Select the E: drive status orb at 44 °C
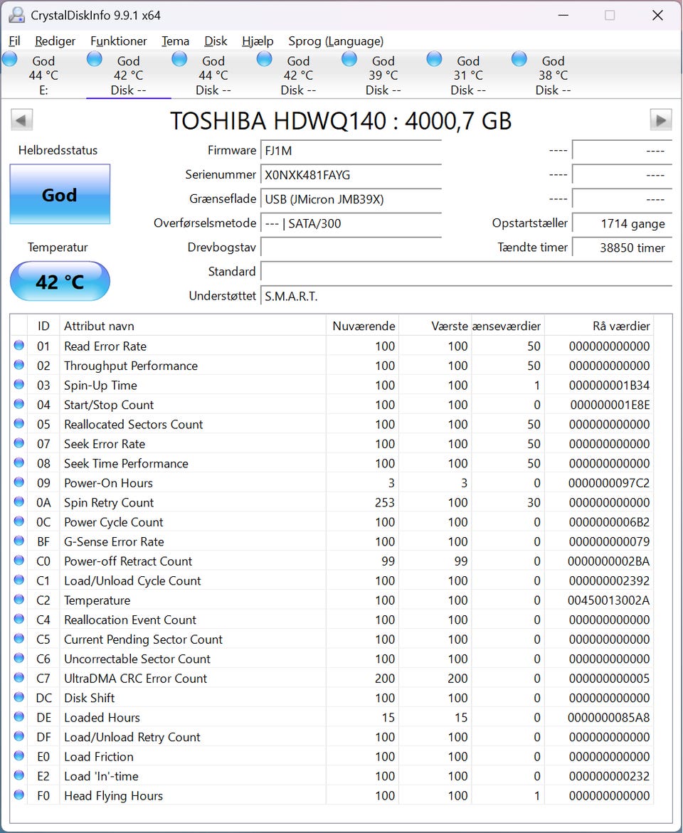Viewport: 683px width, 833px height. (x=9, y=59)
